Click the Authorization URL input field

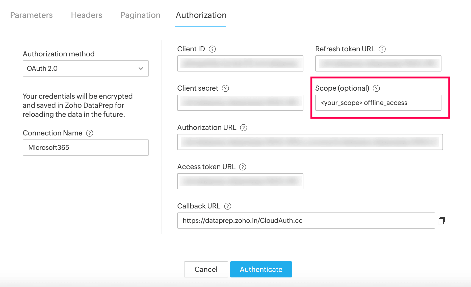coord(310,142)
